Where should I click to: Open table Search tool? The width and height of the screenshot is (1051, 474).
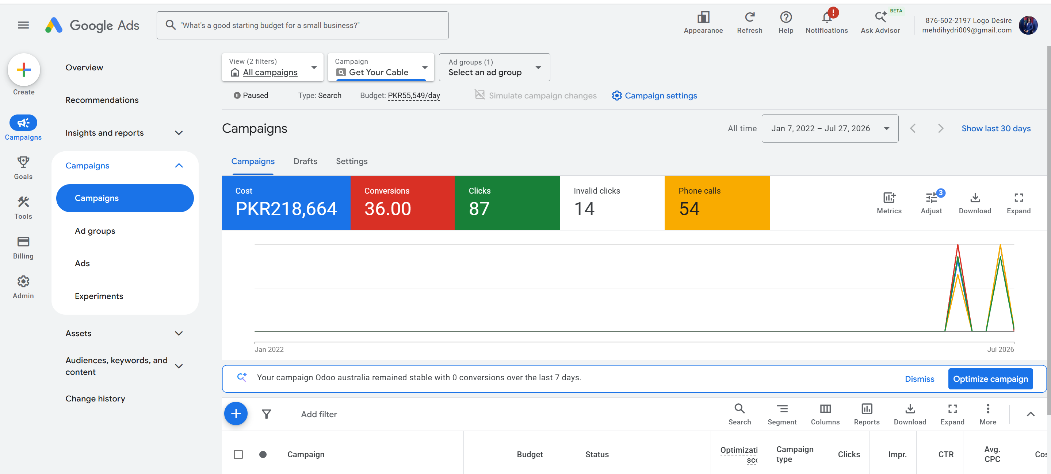click(x=739, y=414)
